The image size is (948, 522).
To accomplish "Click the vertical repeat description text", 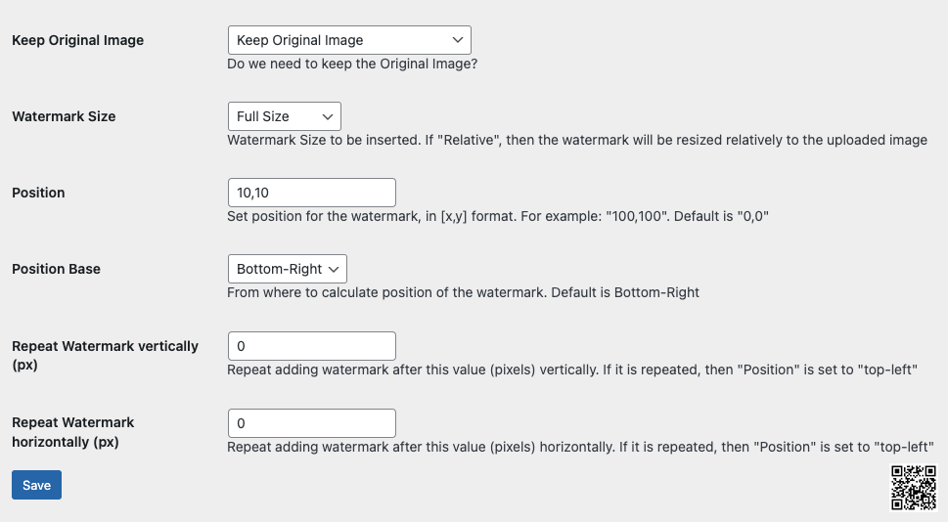I will [x=572, y=370].
